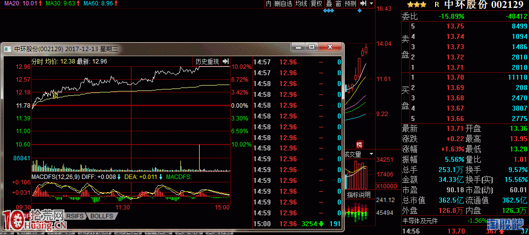Image resolution: width=529 pixels, height=235 pixels.
Task: Click the 委比 -15.89% value
Action: coord(451,16)
